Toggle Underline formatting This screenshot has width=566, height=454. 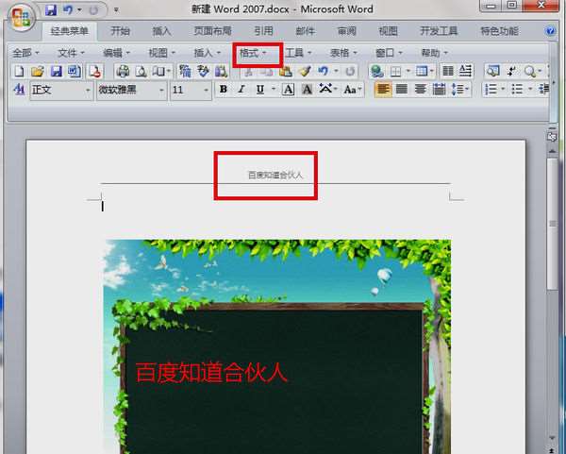[260, 90]
